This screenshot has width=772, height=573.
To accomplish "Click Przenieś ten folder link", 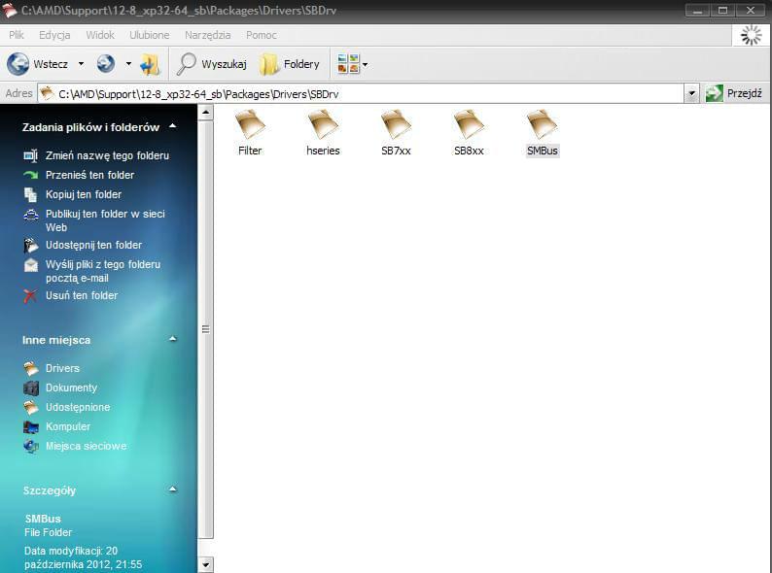I will [x=89, y=175].
